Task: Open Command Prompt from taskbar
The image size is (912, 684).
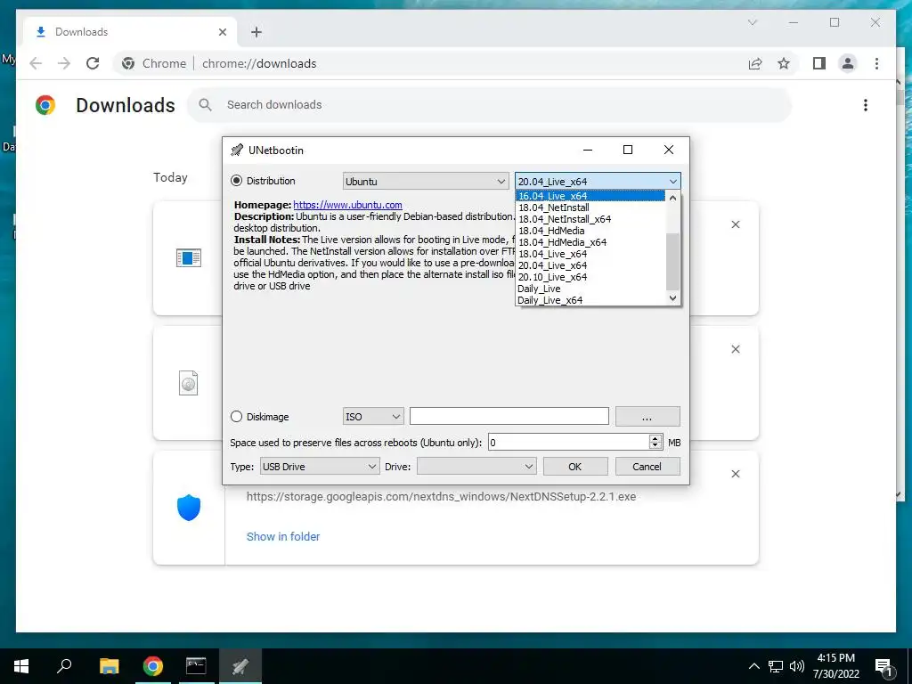Action: point(196,666)
